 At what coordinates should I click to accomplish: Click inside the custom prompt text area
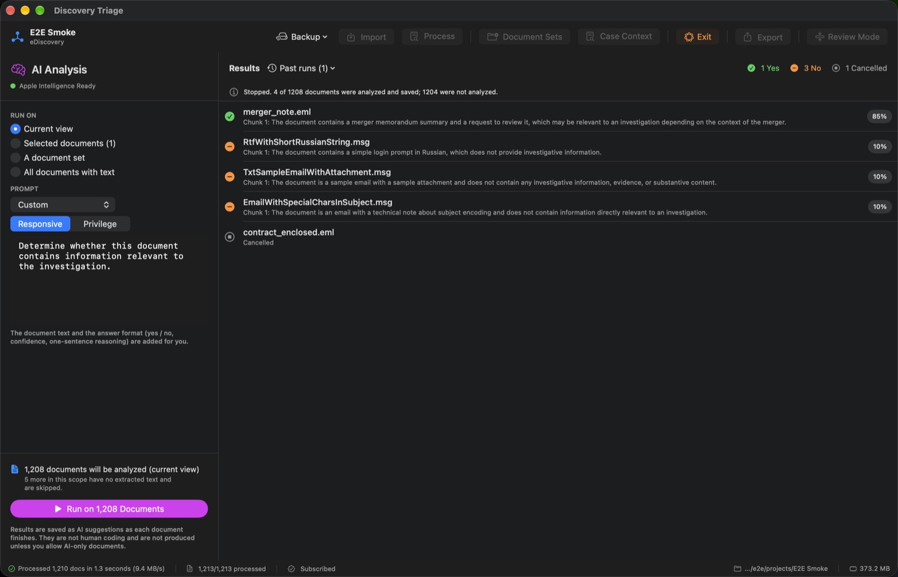pos(109,281)
